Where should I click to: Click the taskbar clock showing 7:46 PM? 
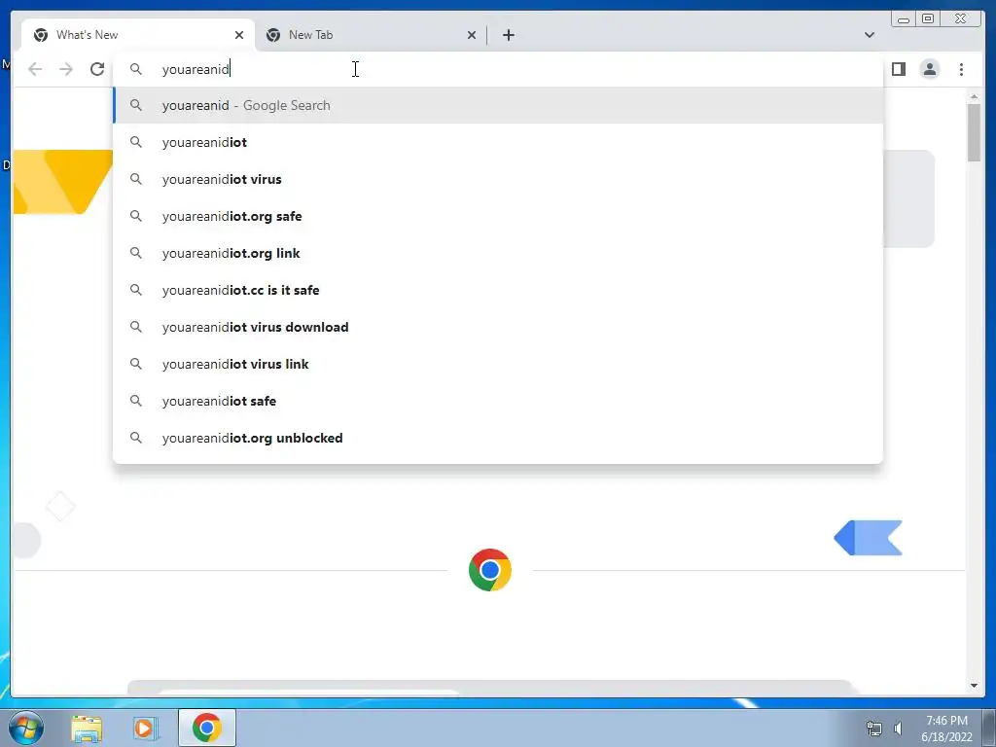(x=946, y=729)
